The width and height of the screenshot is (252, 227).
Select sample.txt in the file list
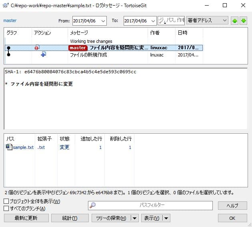click(x=23, y=147)
